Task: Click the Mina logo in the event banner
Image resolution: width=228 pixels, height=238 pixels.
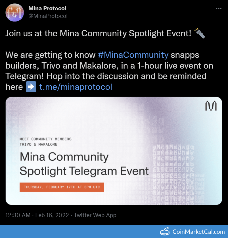Action: 211,106
